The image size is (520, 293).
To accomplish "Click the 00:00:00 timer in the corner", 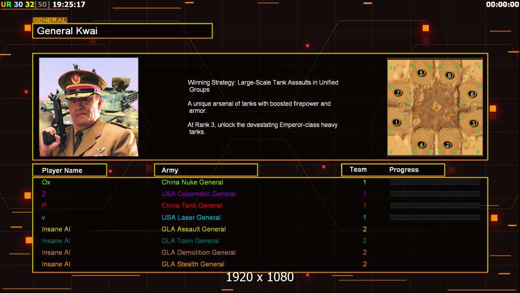I will [x=502, y=4].
